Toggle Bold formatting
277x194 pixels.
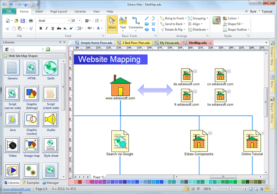point(41,28)
